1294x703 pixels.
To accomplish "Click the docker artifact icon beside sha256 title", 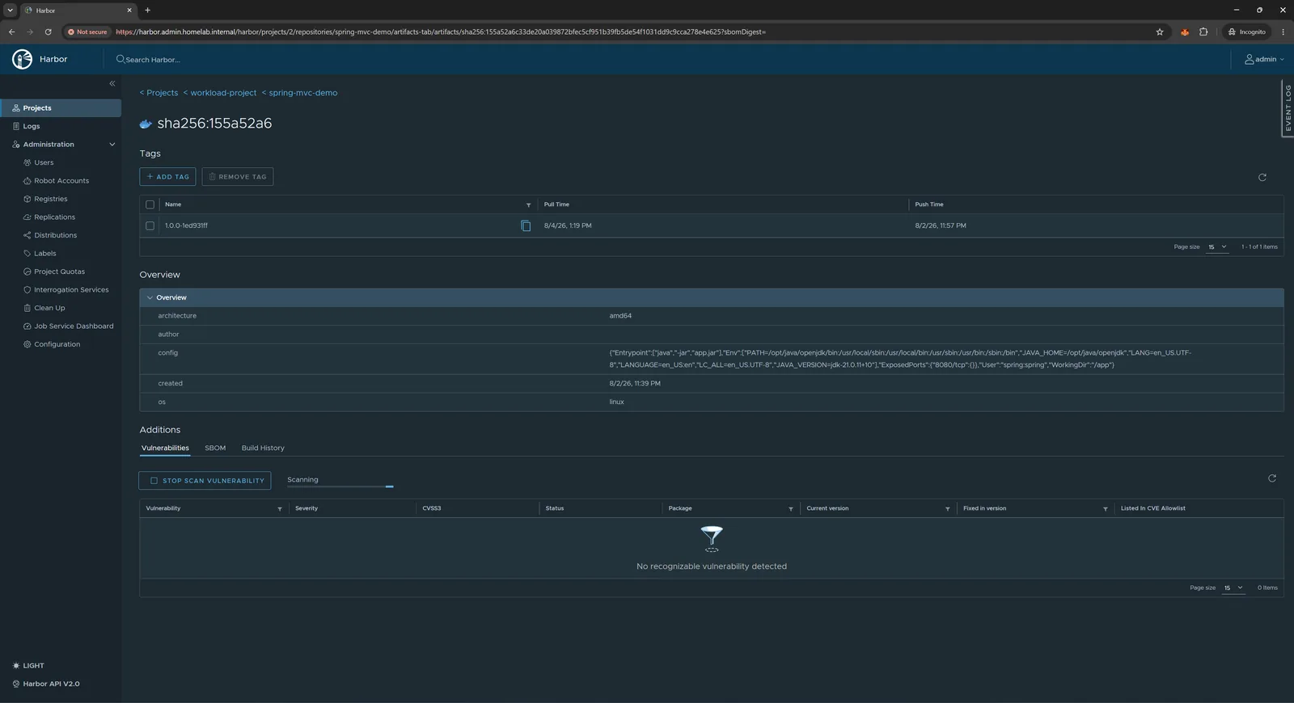I will point(146,124).
